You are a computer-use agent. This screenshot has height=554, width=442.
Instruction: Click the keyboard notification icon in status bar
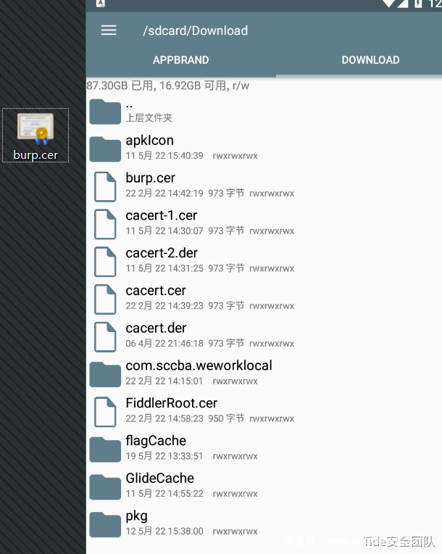tap(101, 4)
